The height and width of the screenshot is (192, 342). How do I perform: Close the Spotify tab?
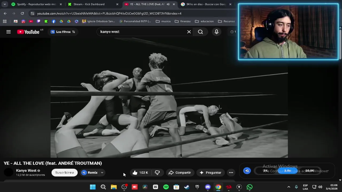pyautogui.click(x=61, y=4)
